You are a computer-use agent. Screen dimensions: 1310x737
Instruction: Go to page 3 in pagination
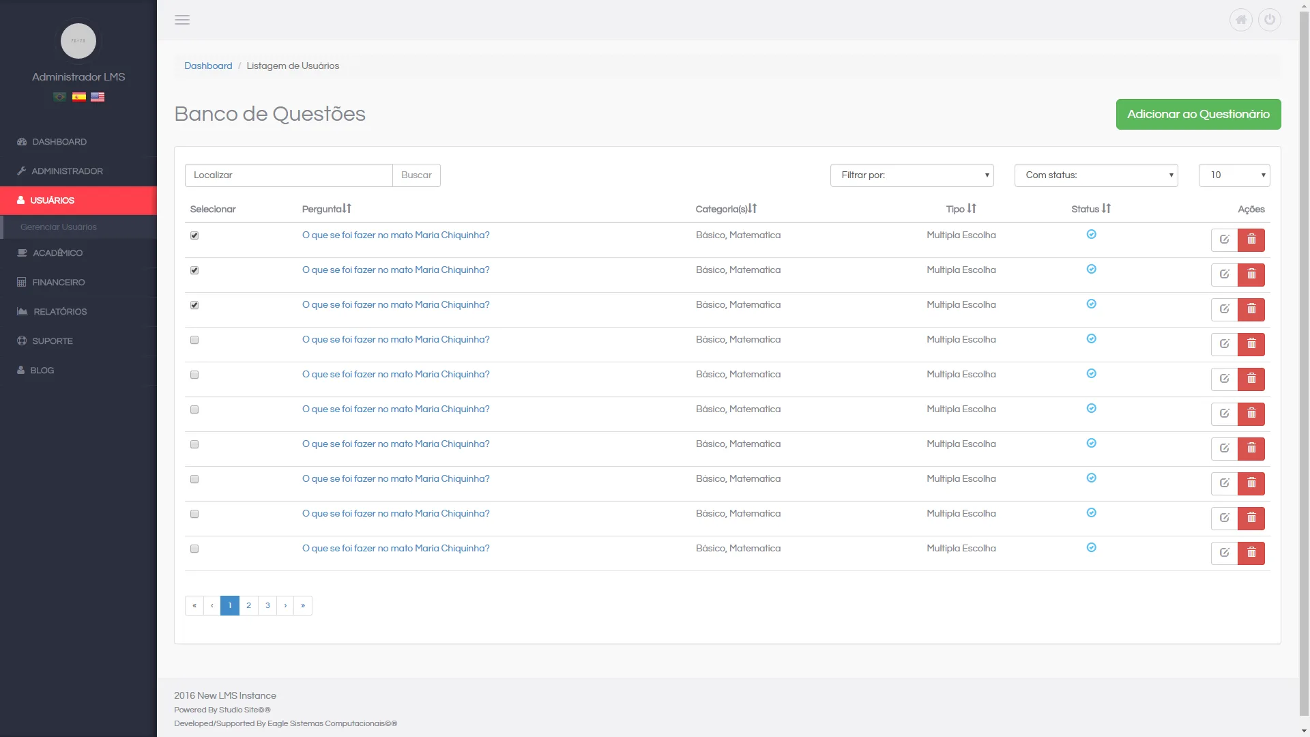coord(267,606)
